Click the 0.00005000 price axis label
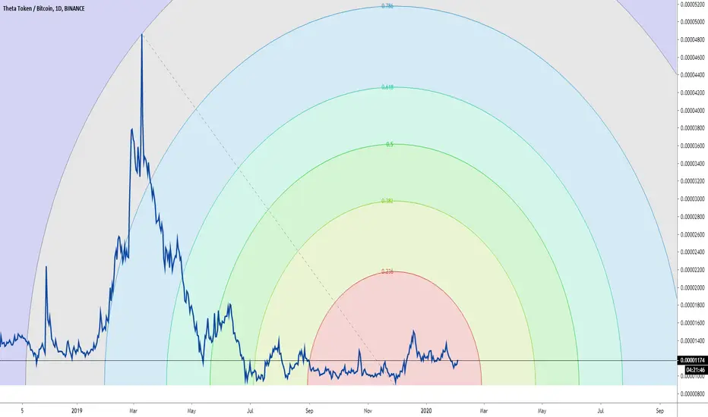Image resolution: width=708 pixels, height=417 pixels. 693,22
